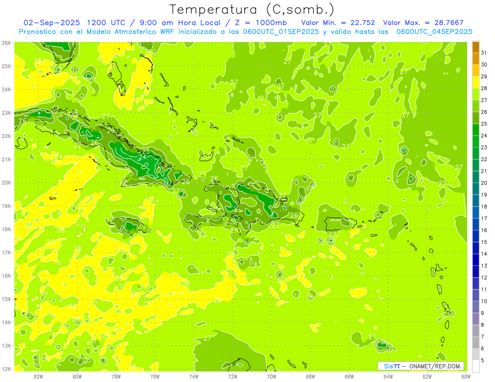Click the teal color bar segment between 19 and 20

476,189
